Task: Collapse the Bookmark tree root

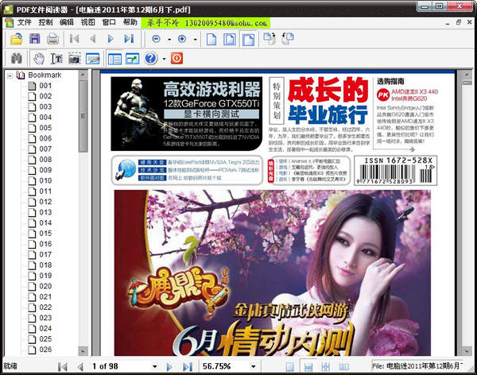Action: click(10, 75)
